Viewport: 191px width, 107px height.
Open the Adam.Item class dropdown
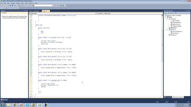95,13
